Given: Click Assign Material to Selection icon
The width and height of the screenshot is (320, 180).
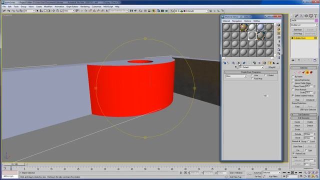Looking at the screenshot, I should (x=233, y=63).
